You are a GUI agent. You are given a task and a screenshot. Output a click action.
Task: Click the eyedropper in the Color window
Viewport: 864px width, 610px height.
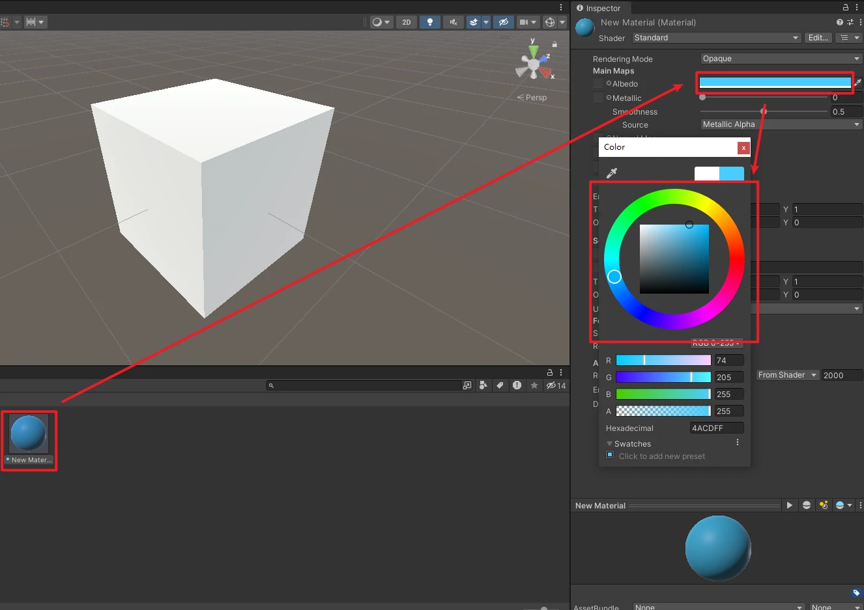tap(611, 173)
